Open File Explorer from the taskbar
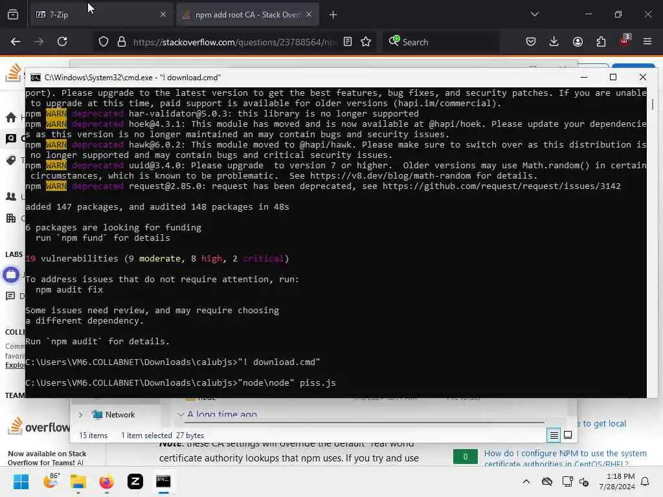 [78, 481]
